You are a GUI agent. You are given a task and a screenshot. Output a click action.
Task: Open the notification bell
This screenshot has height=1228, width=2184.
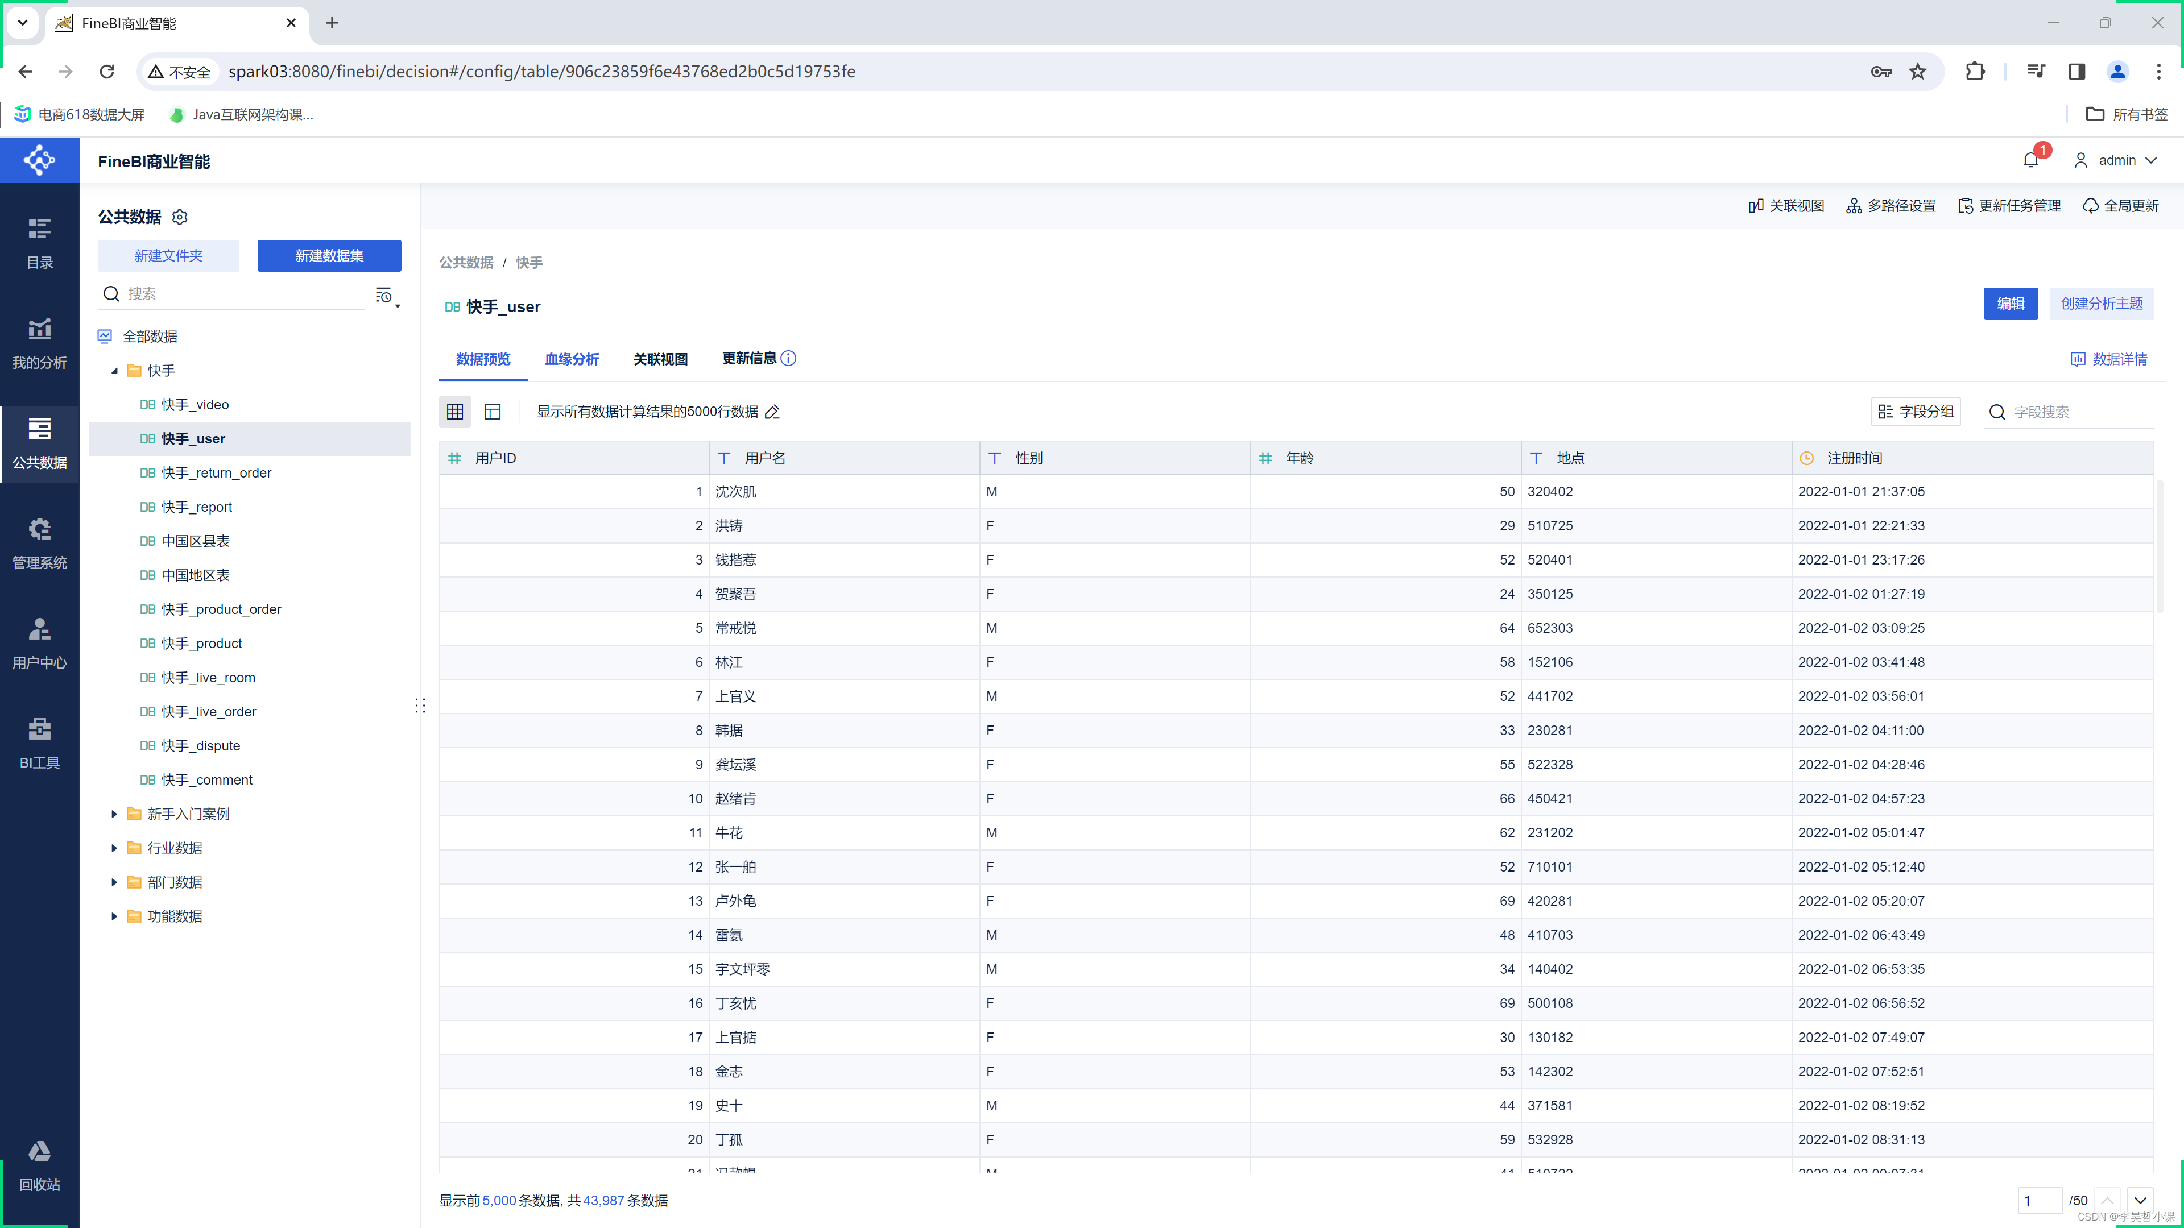pos(2030,160)
